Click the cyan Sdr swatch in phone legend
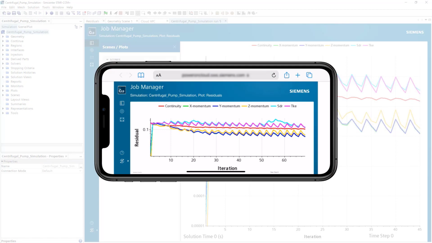Viewport: 432px width, 243px height. [x=275, y=106]
